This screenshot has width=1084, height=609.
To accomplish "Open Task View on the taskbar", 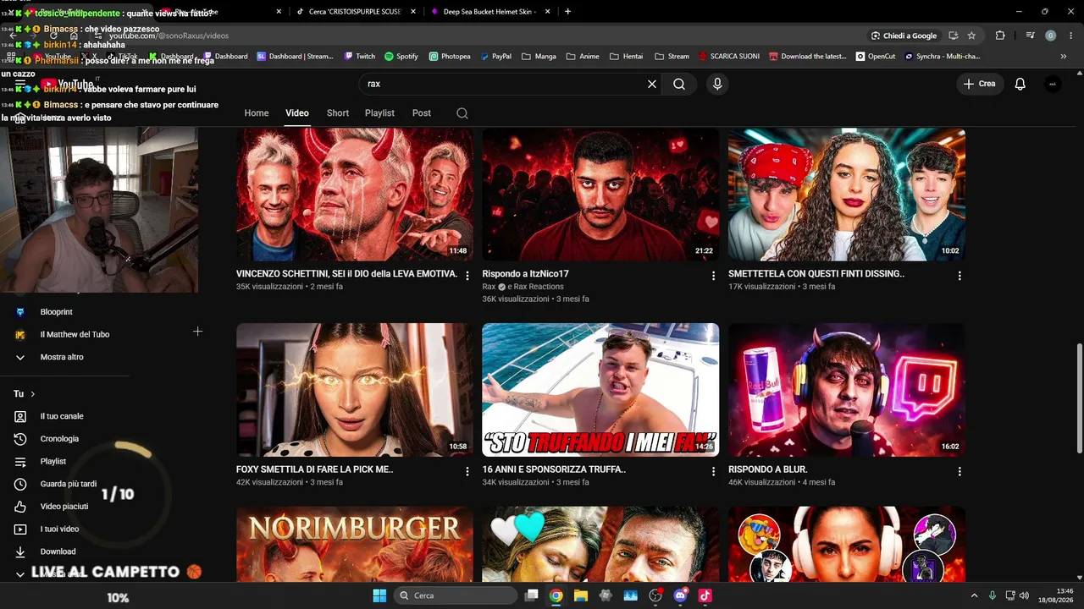I will pyautogui.click(x=531, y=595).
